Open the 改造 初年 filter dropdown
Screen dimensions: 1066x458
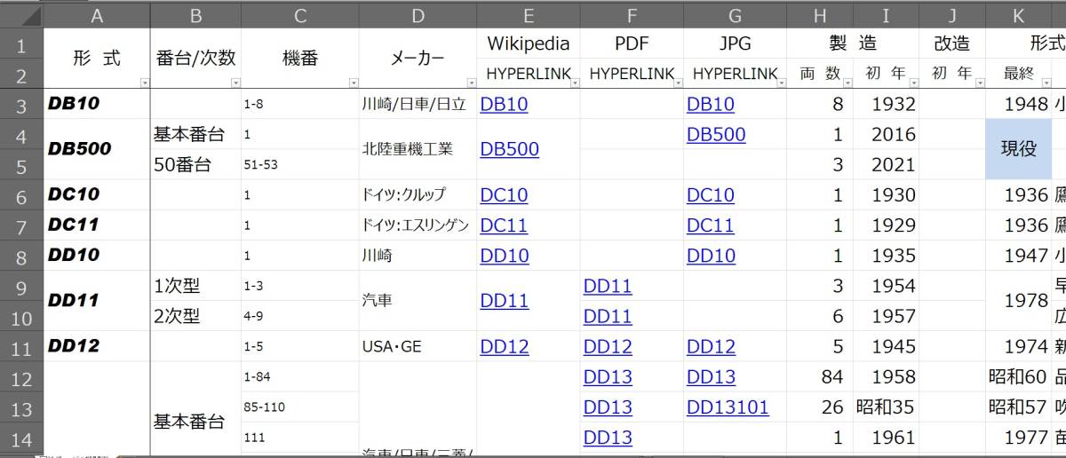coord(980,83)
